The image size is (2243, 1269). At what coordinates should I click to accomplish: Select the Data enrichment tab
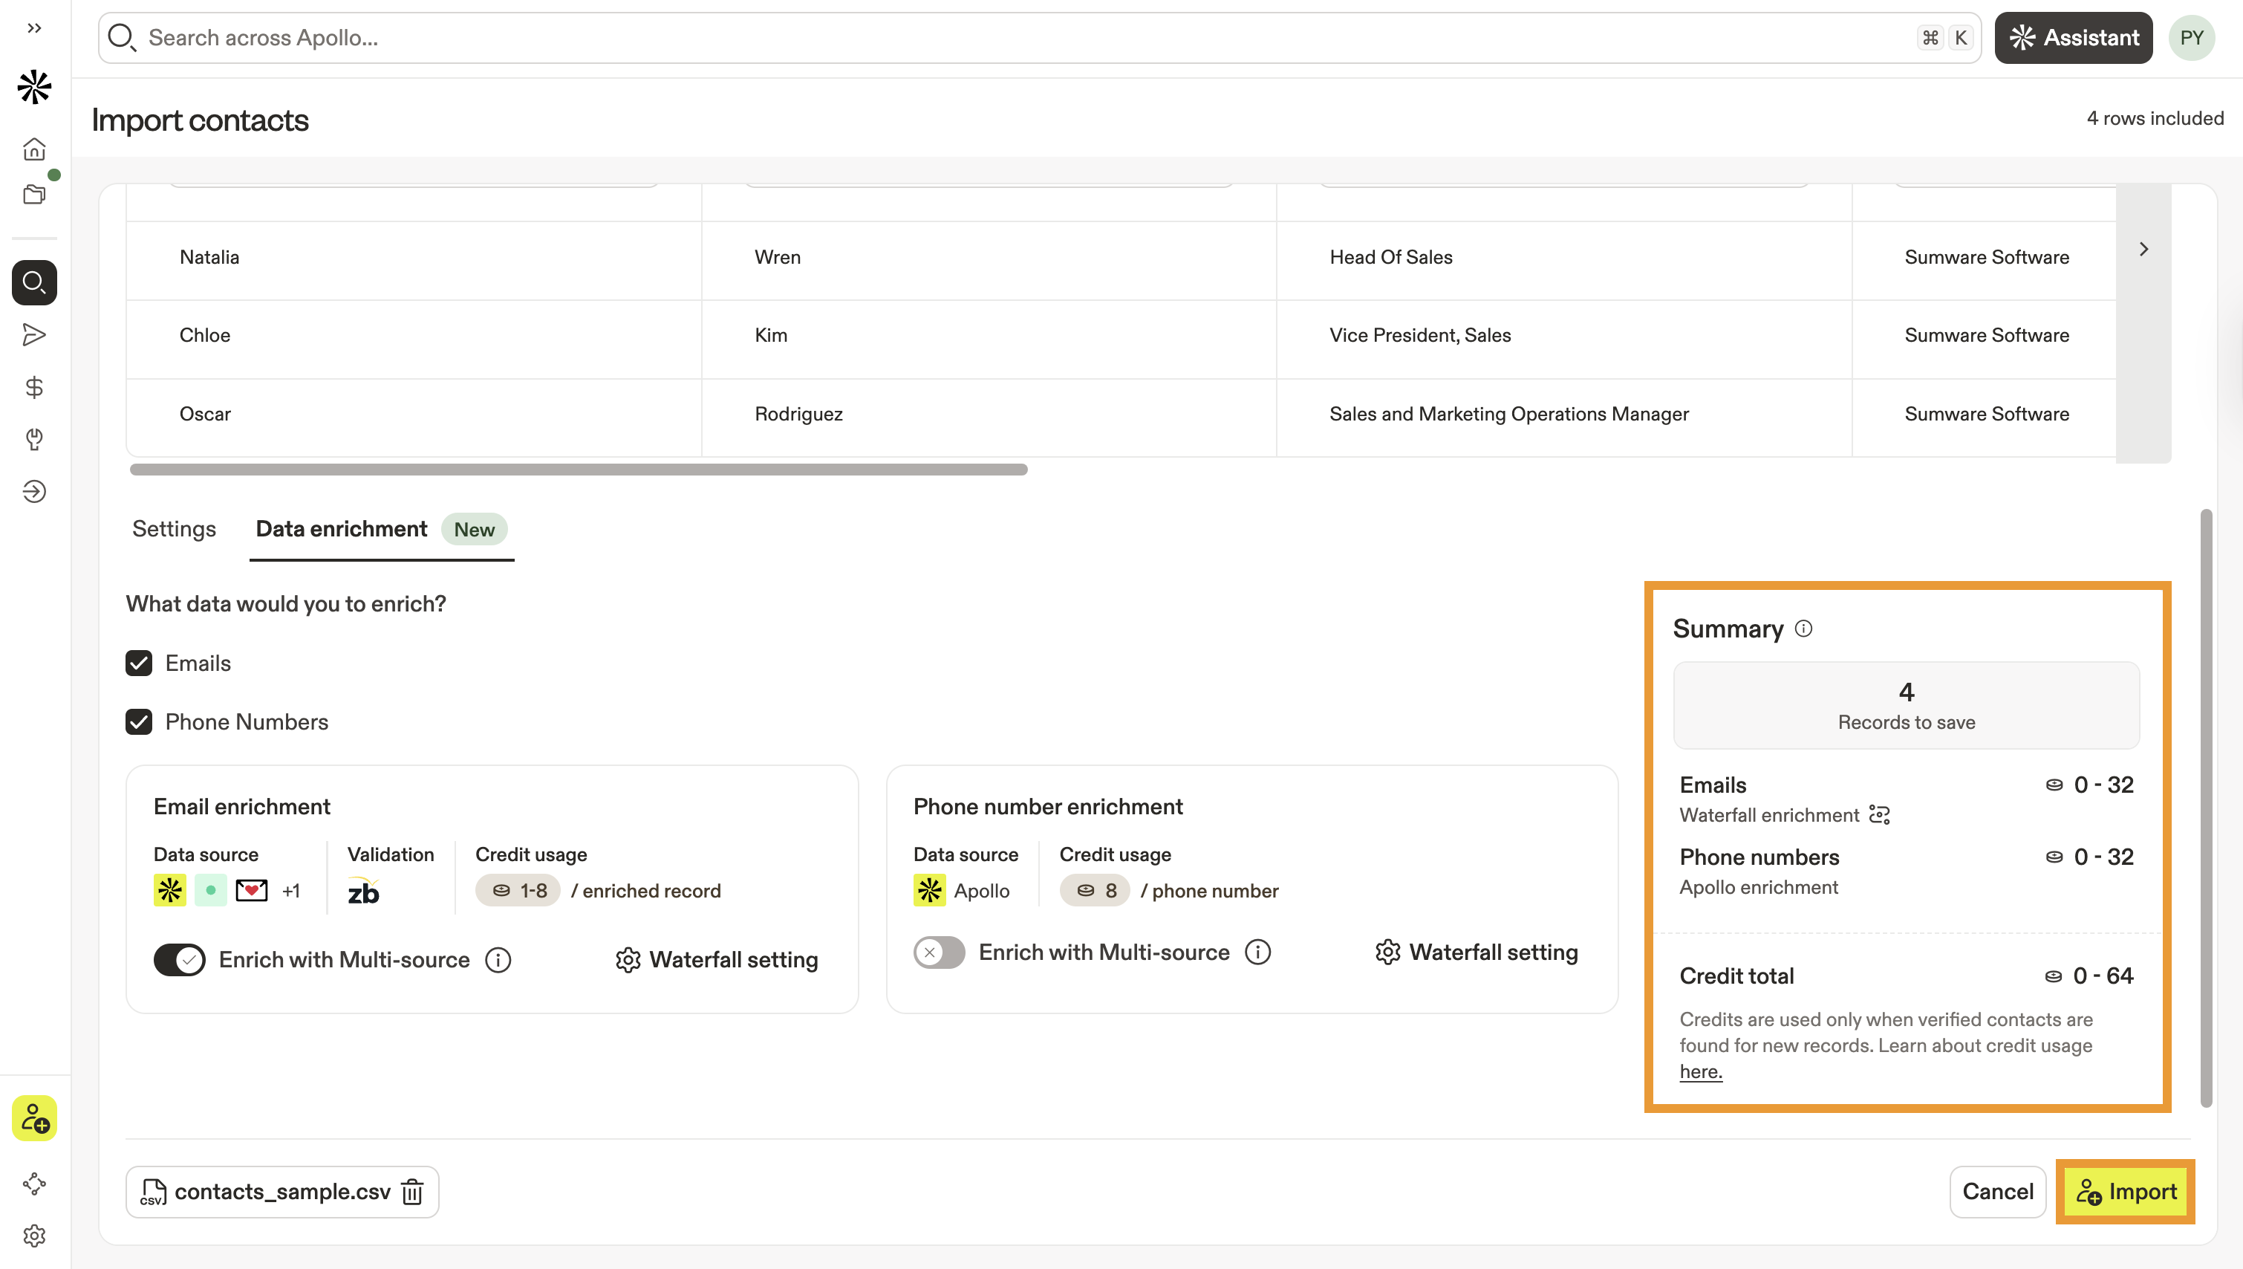click(x=342, y=529)
